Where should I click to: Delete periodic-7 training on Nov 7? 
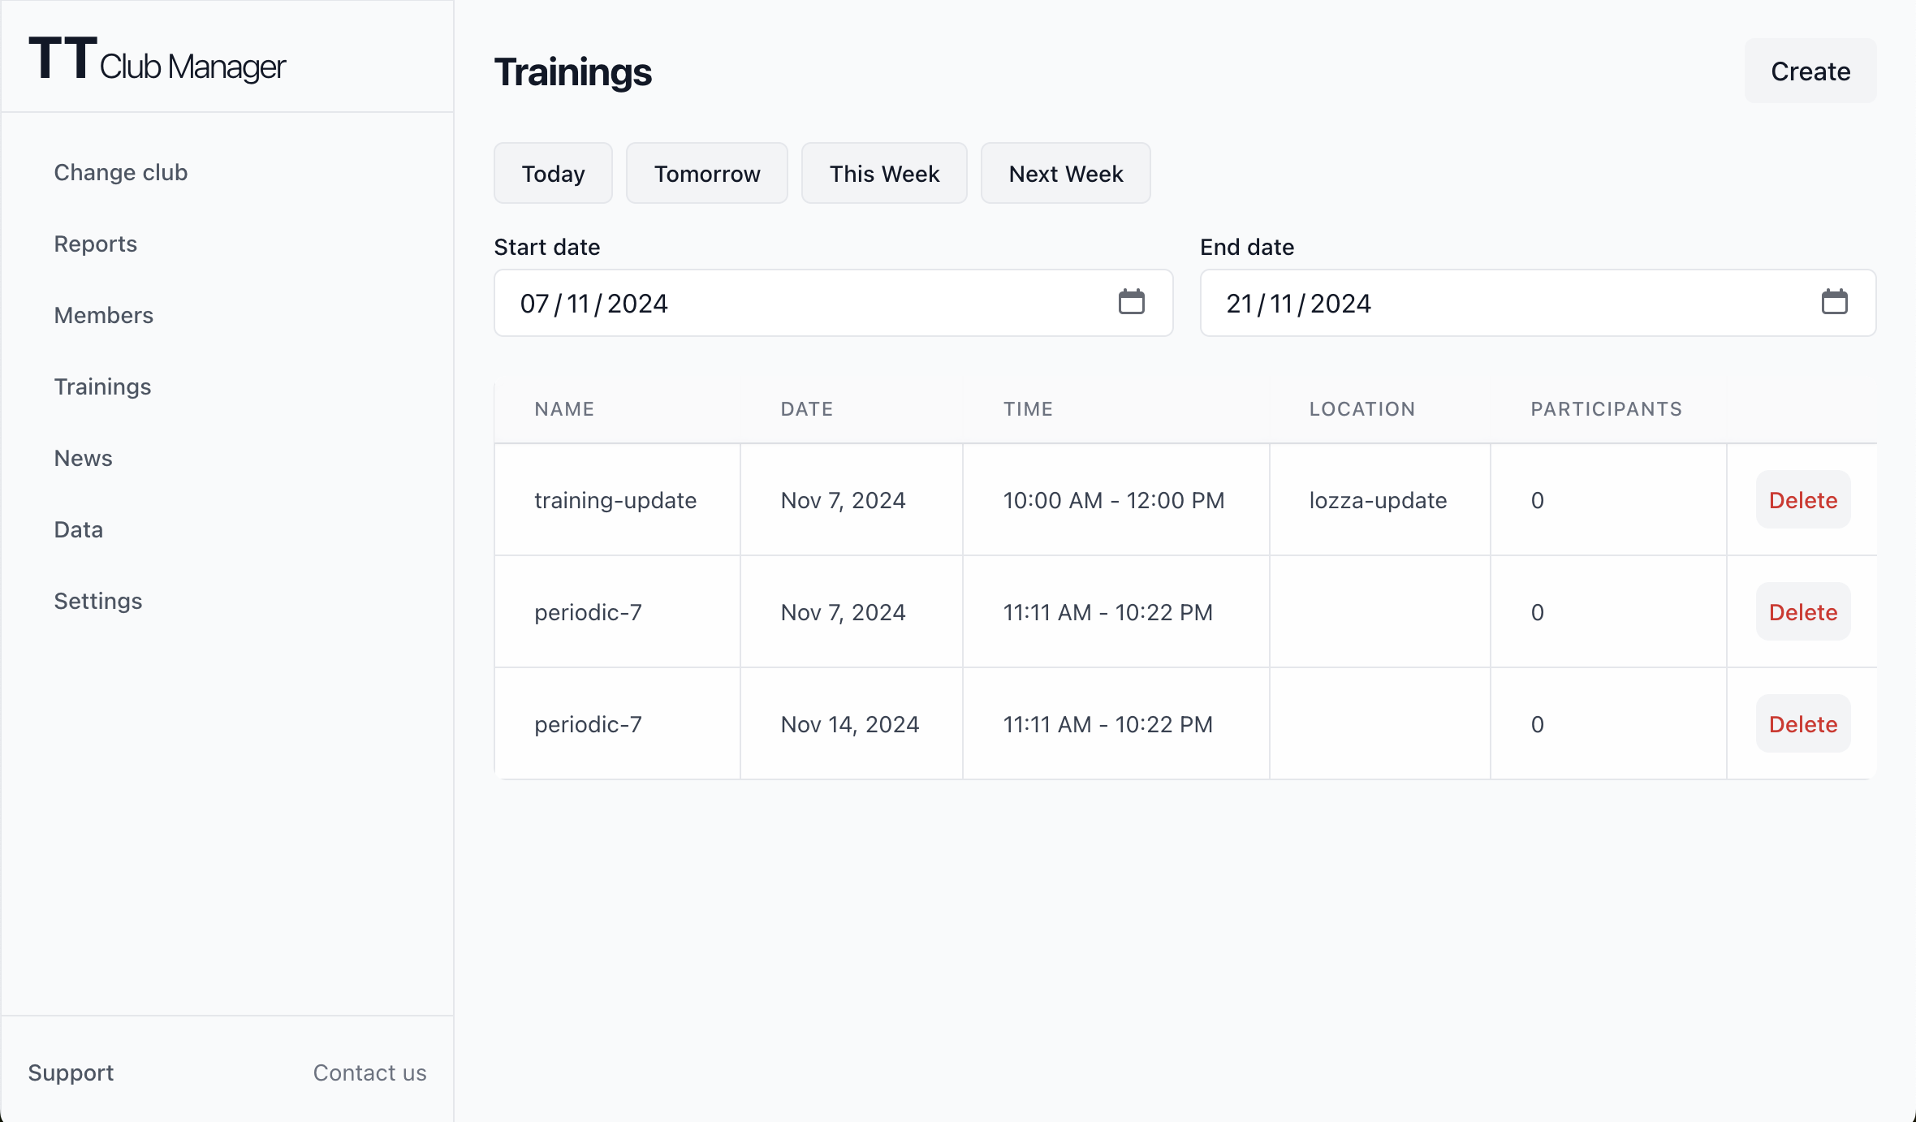pos(1802,612)
